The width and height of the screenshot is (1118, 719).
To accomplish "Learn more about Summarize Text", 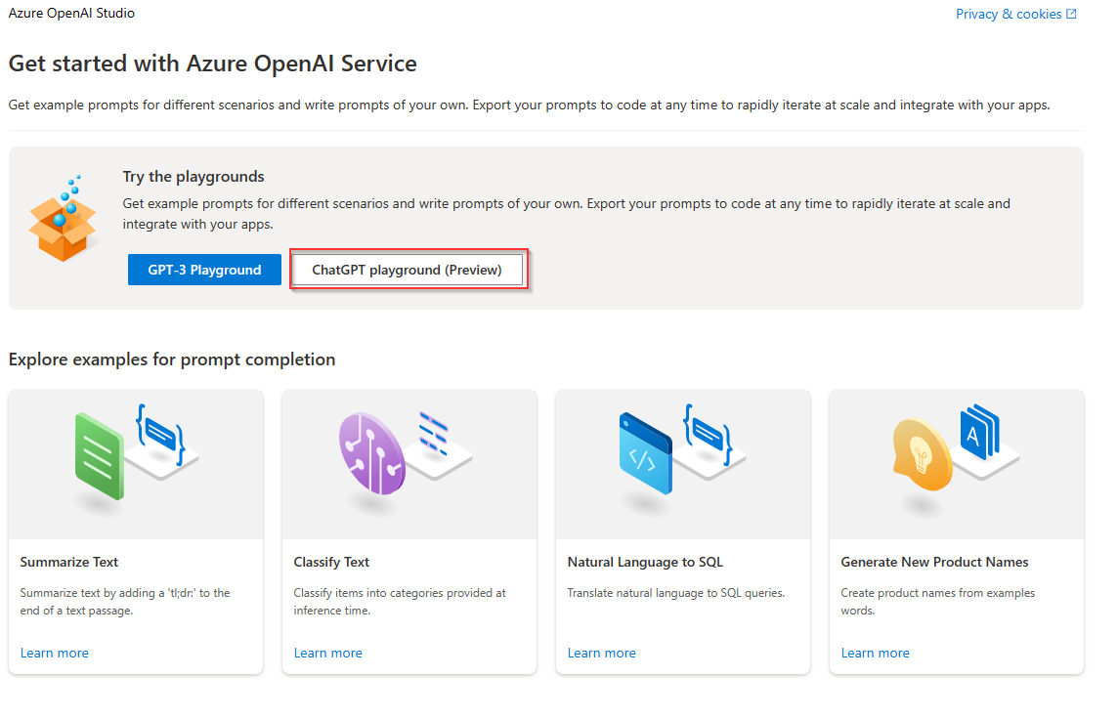I will click(54, 653).
